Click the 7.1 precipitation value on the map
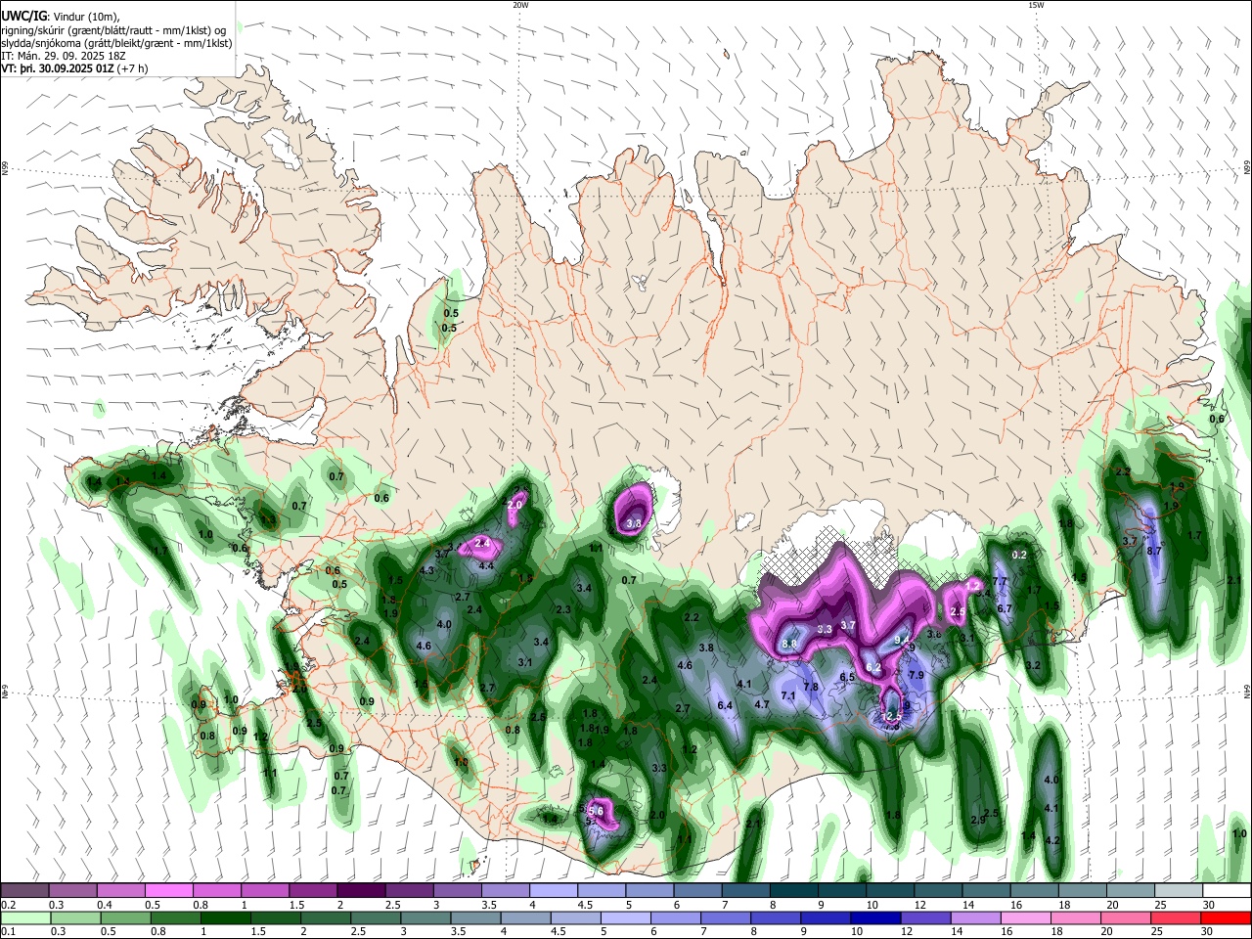Image resolution: width=1252 pixels, height=939 pixels. [x=788, y=695]
